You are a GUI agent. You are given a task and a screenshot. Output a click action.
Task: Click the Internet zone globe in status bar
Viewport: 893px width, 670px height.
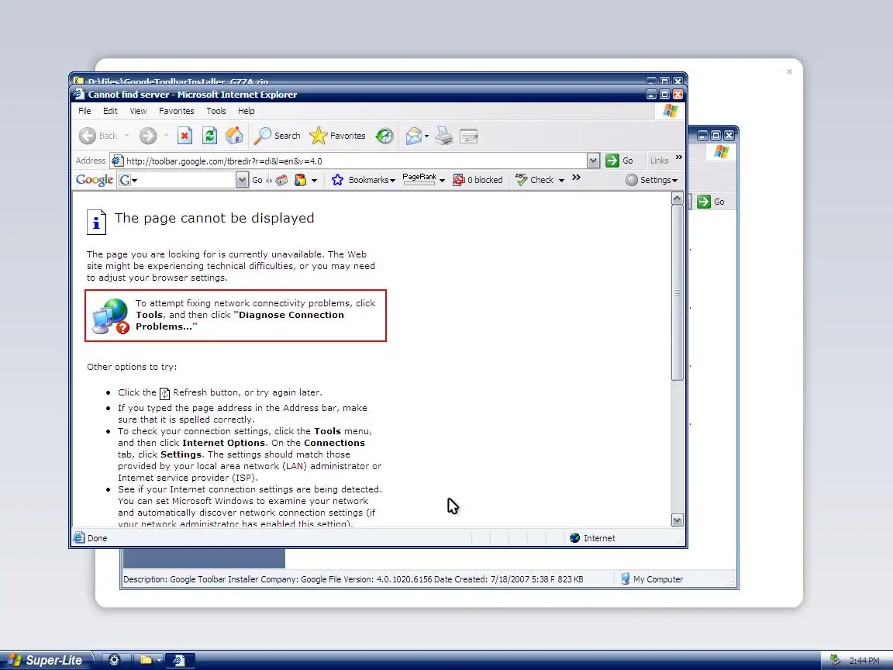[574, 538]
